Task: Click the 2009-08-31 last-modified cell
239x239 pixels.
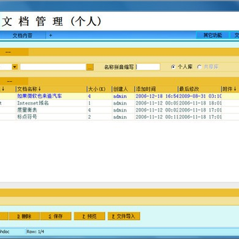Action: [x=200, y=96]
